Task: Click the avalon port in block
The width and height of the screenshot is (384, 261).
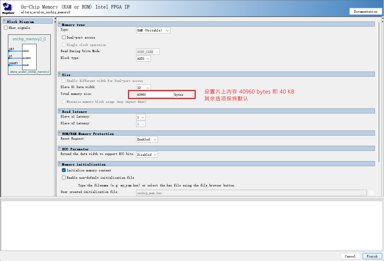Action: 27,58
